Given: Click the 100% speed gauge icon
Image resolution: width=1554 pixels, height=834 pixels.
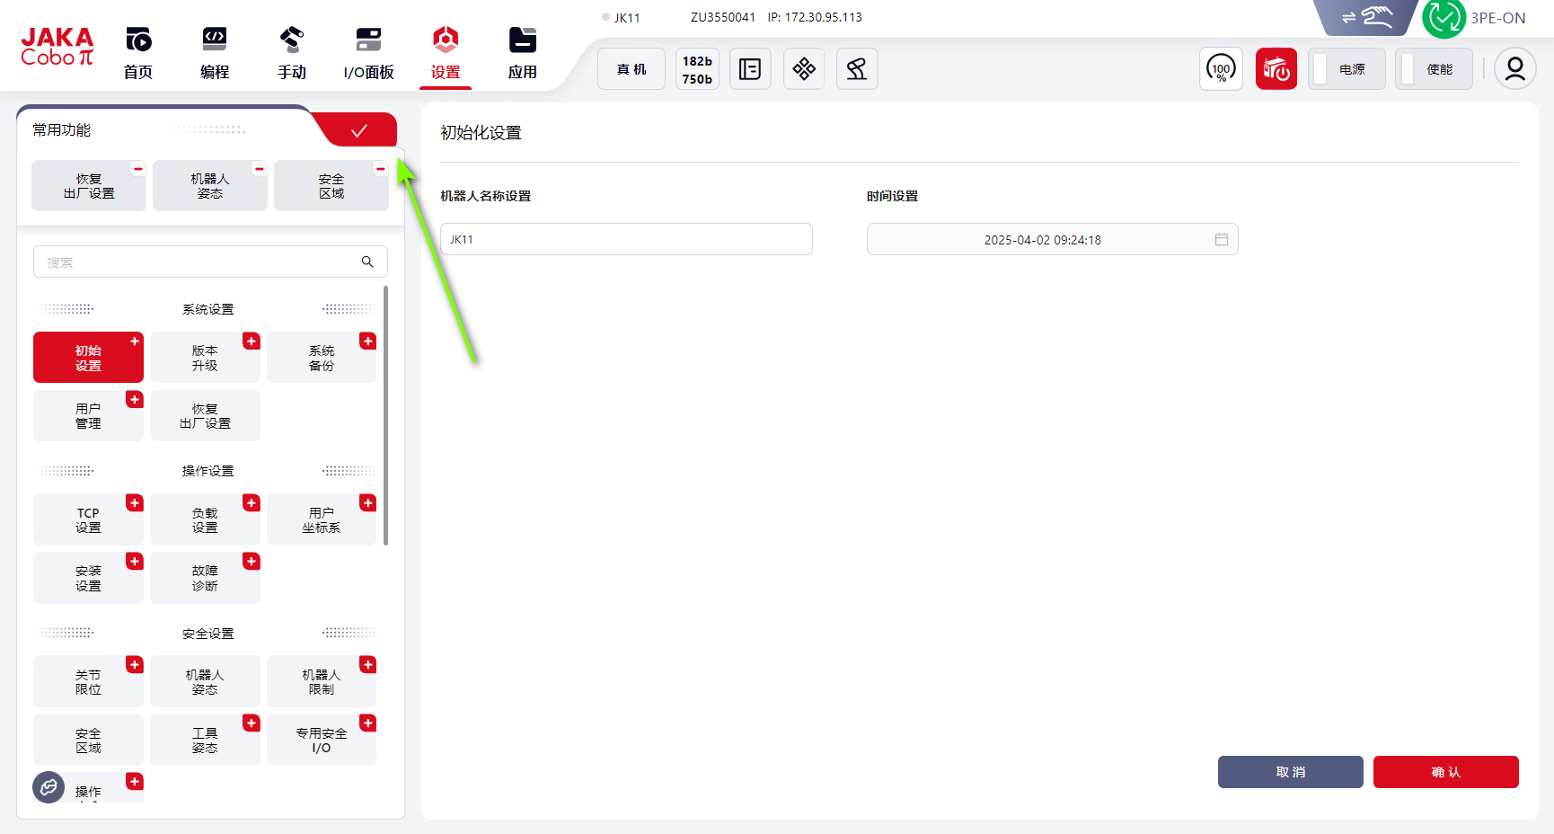Looking at the screenshot, I should pyautogui.click(x=1221, y=69).
